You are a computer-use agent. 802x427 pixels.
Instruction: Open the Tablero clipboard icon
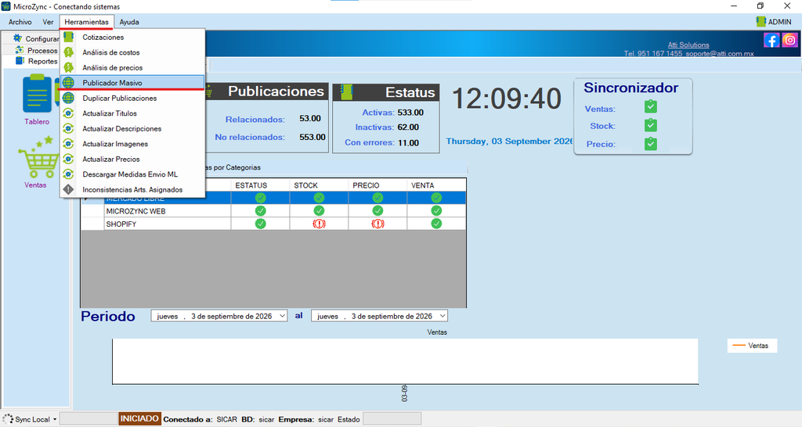[37, 94]
